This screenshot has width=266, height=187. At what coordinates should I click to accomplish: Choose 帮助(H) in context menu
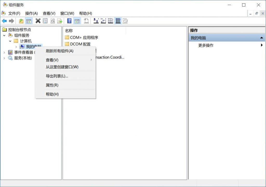[65, 94]
